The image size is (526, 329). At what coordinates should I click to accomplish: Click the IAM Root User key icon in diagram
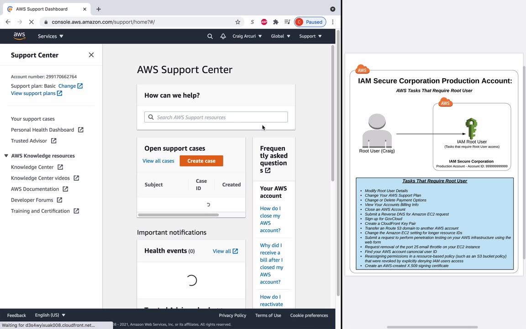point(471,128)
